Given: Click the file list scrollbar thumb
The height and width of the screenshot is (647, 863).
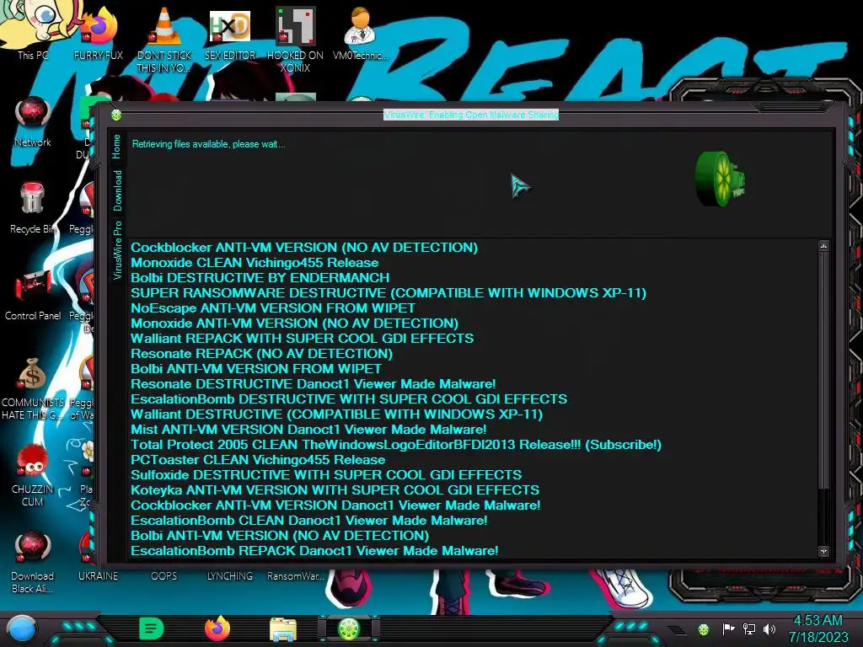Looking at the screenshot, I should click(823, 370).
